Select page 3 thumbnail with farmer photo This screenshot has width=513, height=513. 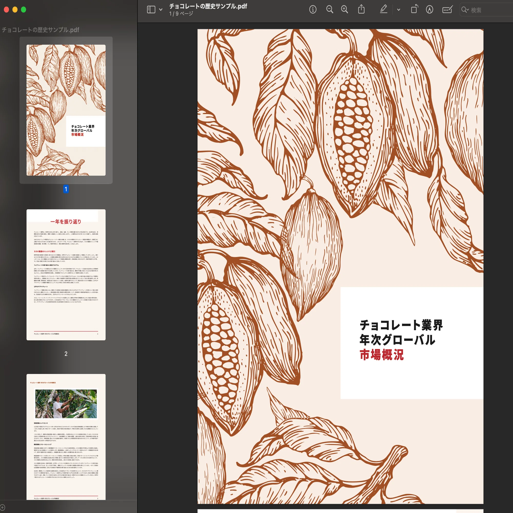(x=66, y=437)
